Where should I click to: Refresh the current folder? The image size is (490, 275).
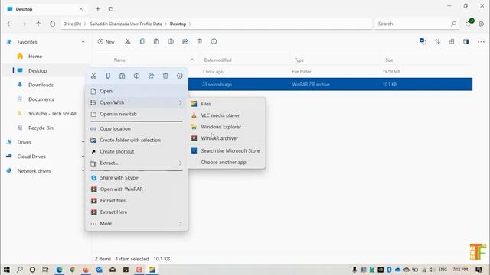[x=53, y=24]
